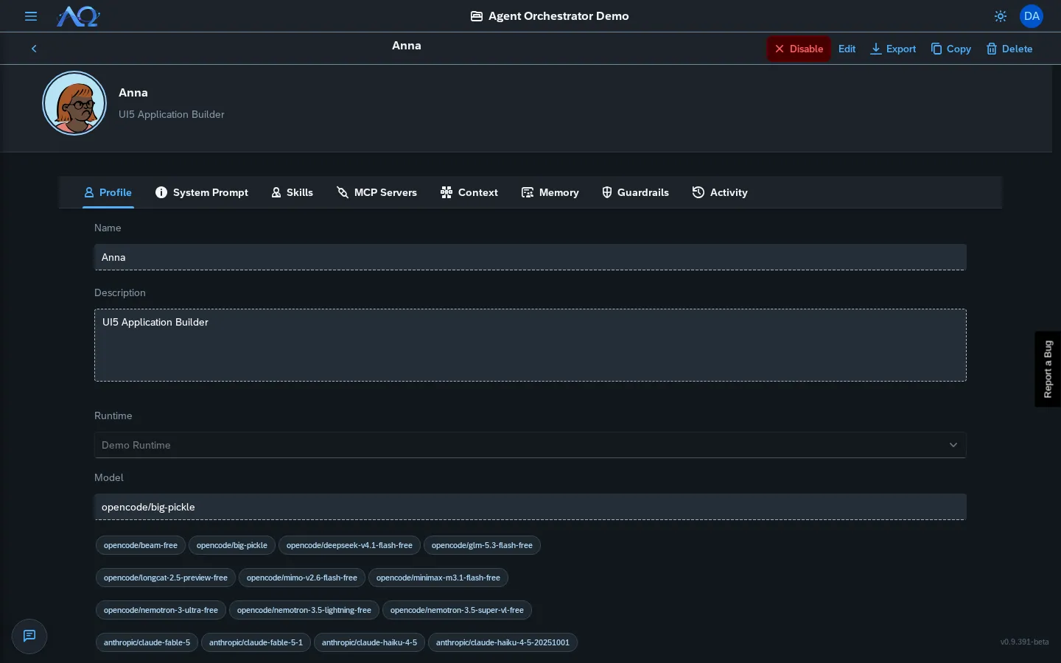
Task: Select opencode/deepseek-v4.1-flash-free chip
Action: [349, 545]
